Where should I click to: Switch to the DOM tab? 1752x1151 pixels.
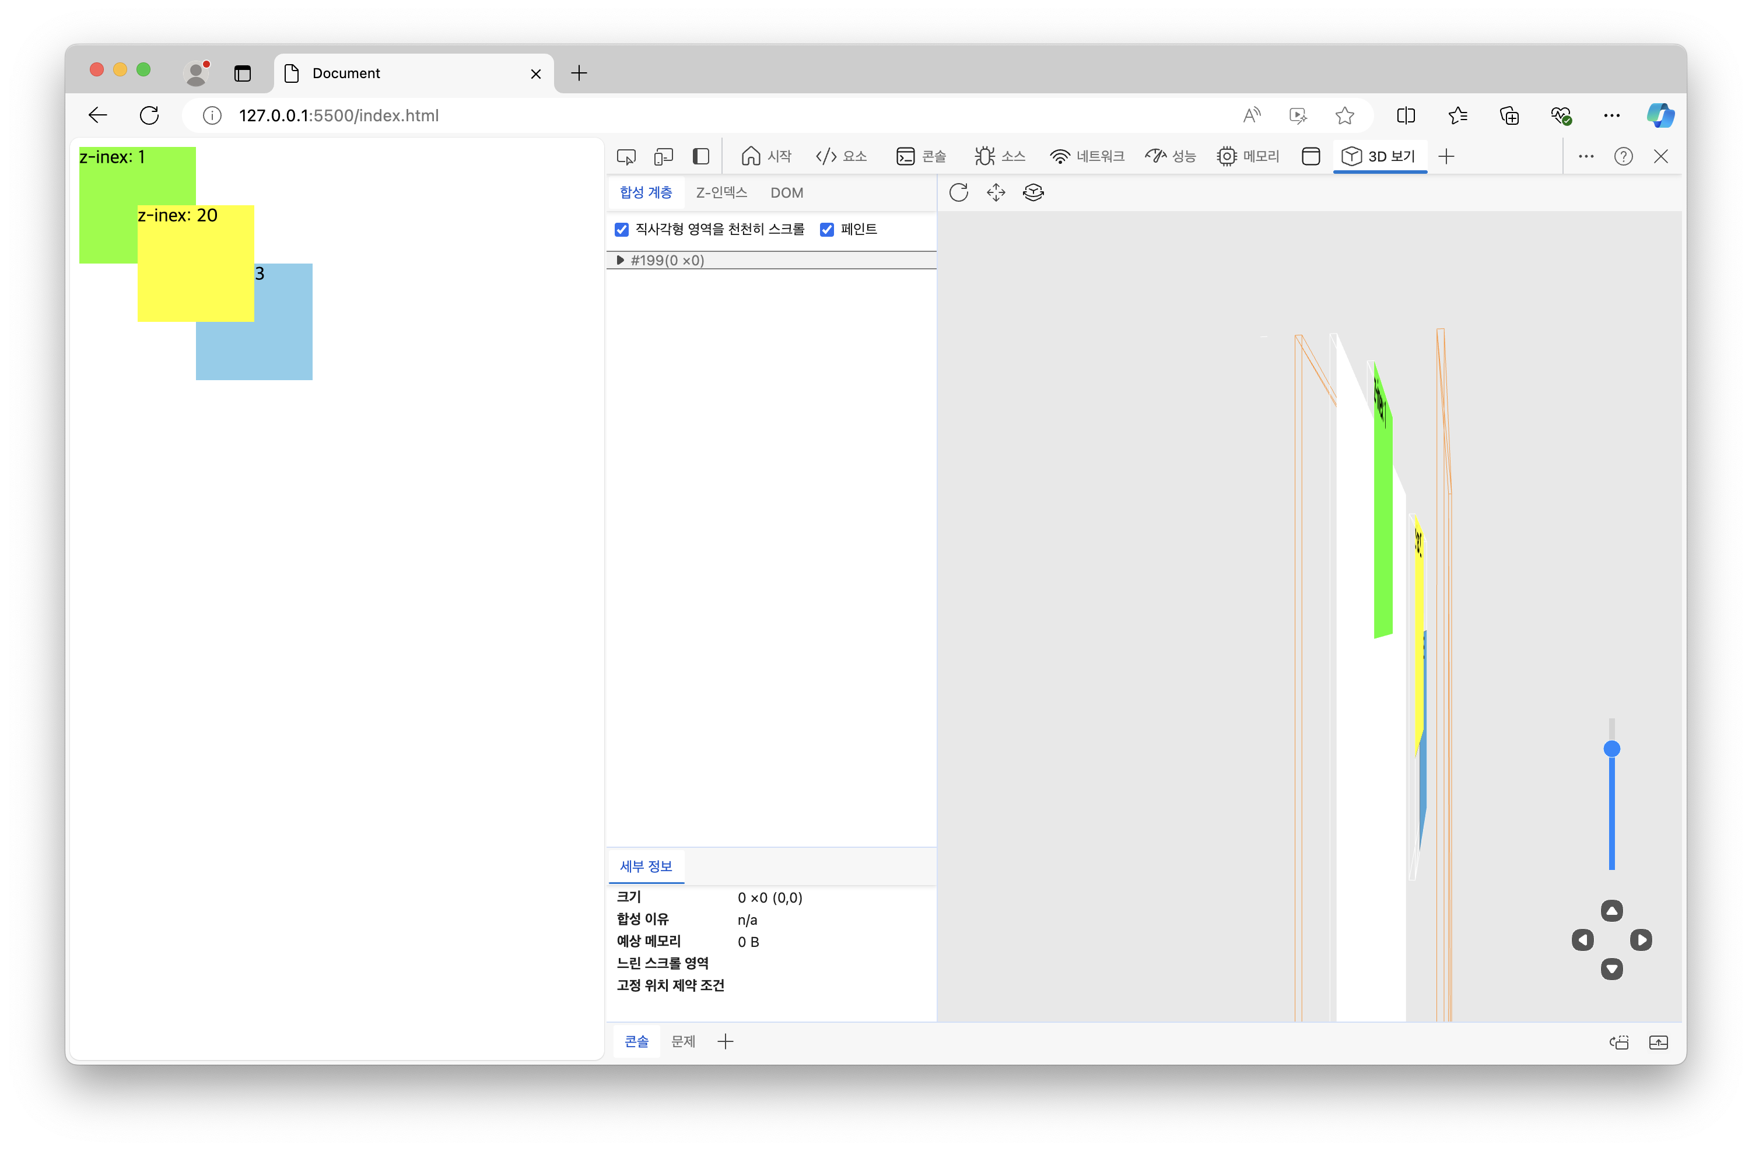click(786, 193)
